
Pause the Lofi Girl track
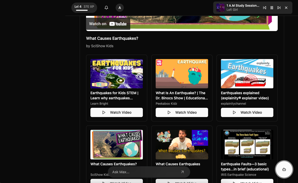(272, 8)
